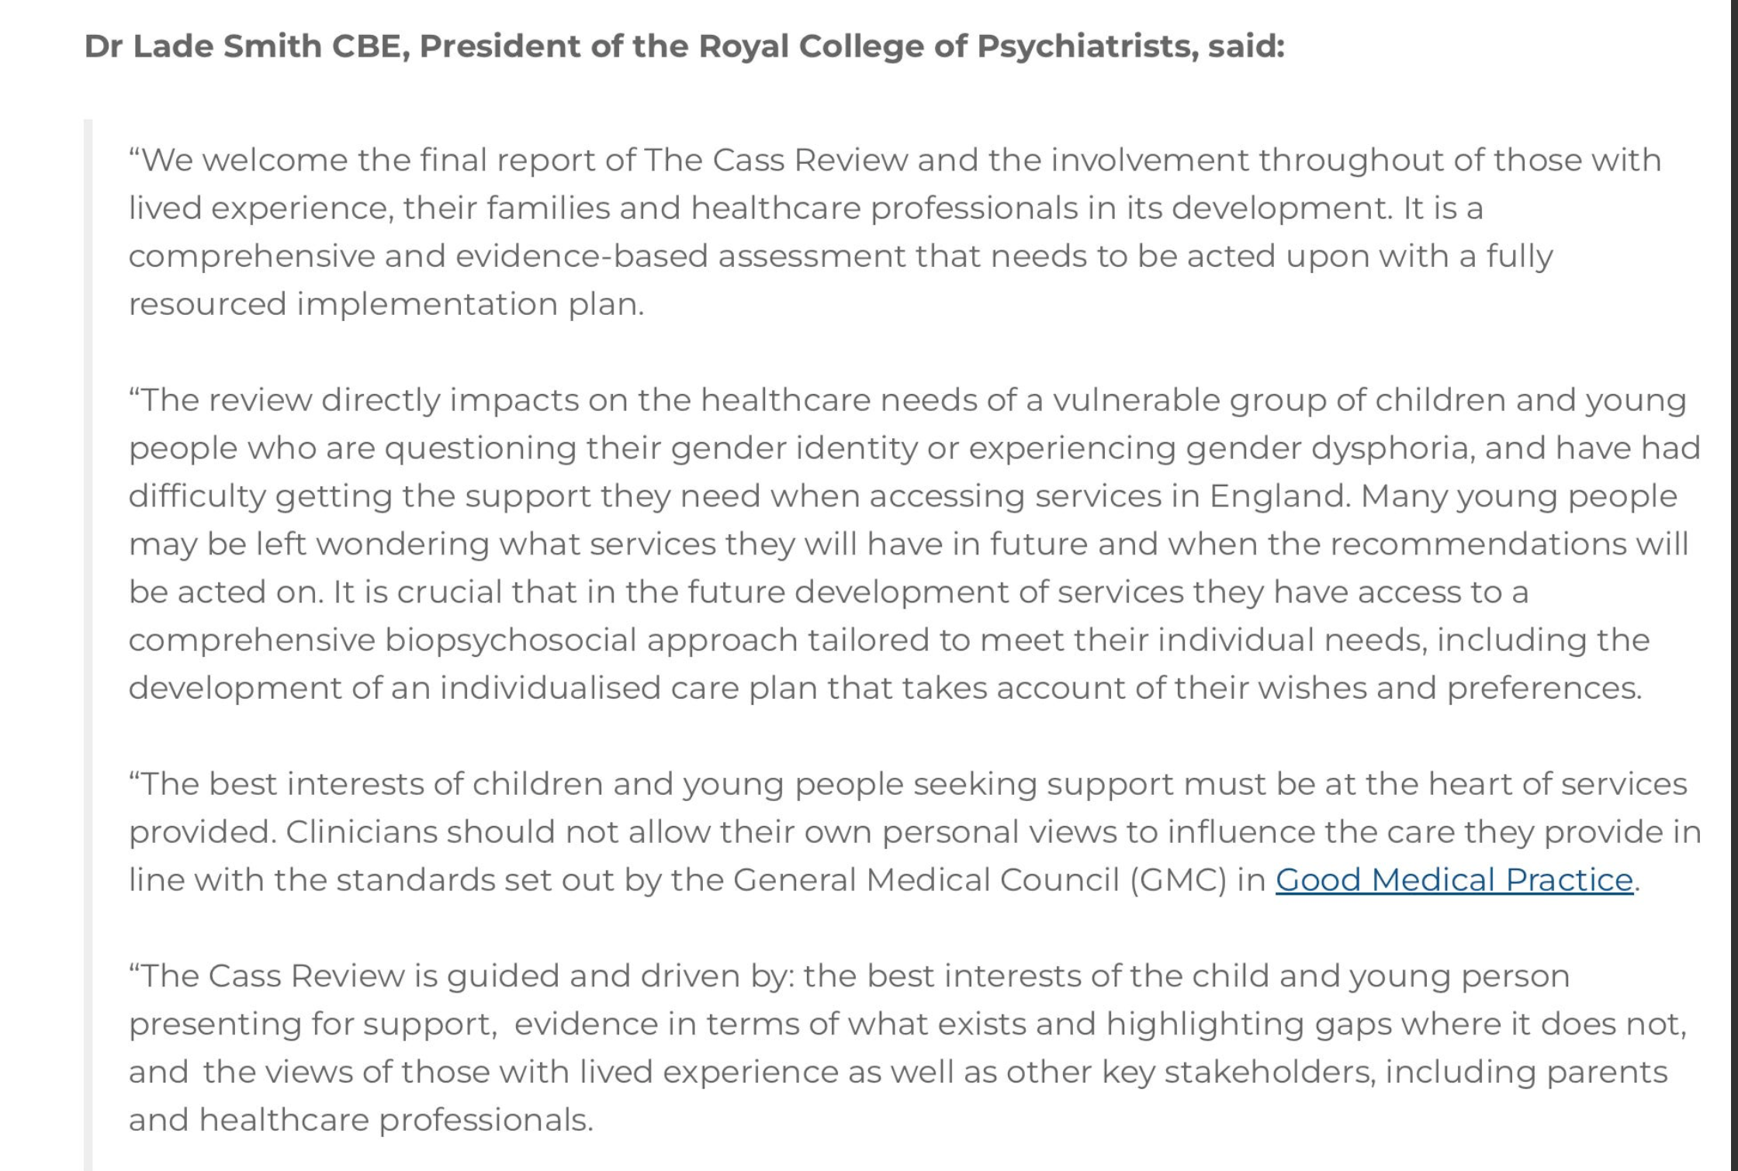Click the phrase "comprehensive and evidence-based assessment"

click(x=517, y=256)
